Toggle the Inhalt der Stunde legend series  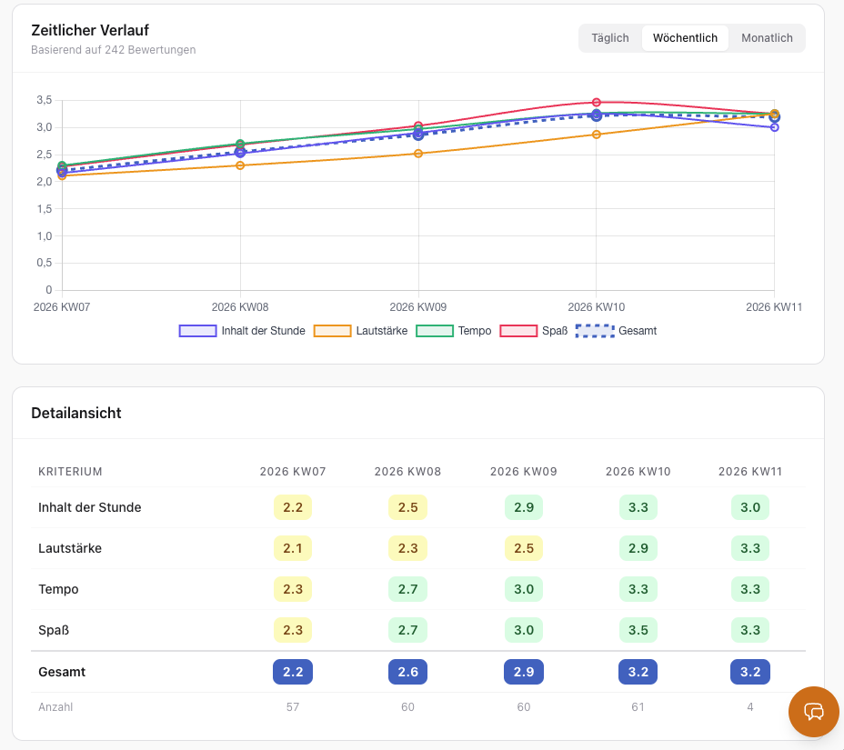(242, 331)
